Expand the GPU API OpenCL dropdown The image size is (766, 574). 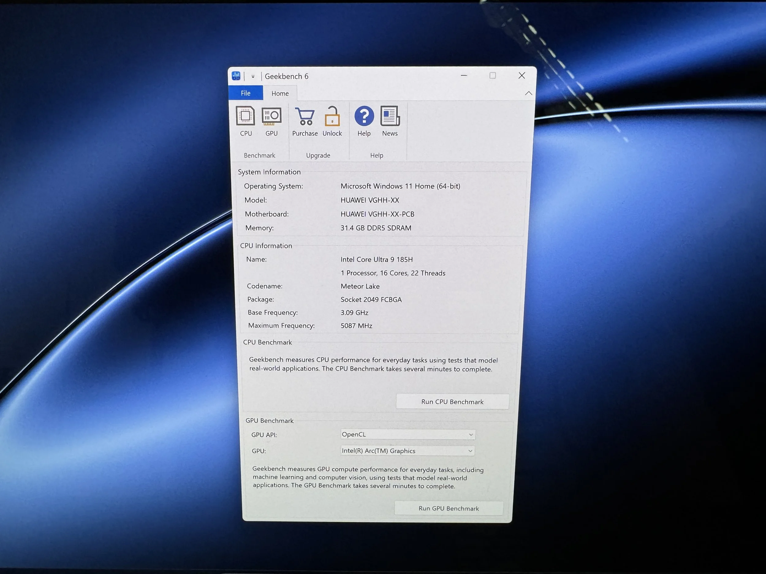(408, 434)
